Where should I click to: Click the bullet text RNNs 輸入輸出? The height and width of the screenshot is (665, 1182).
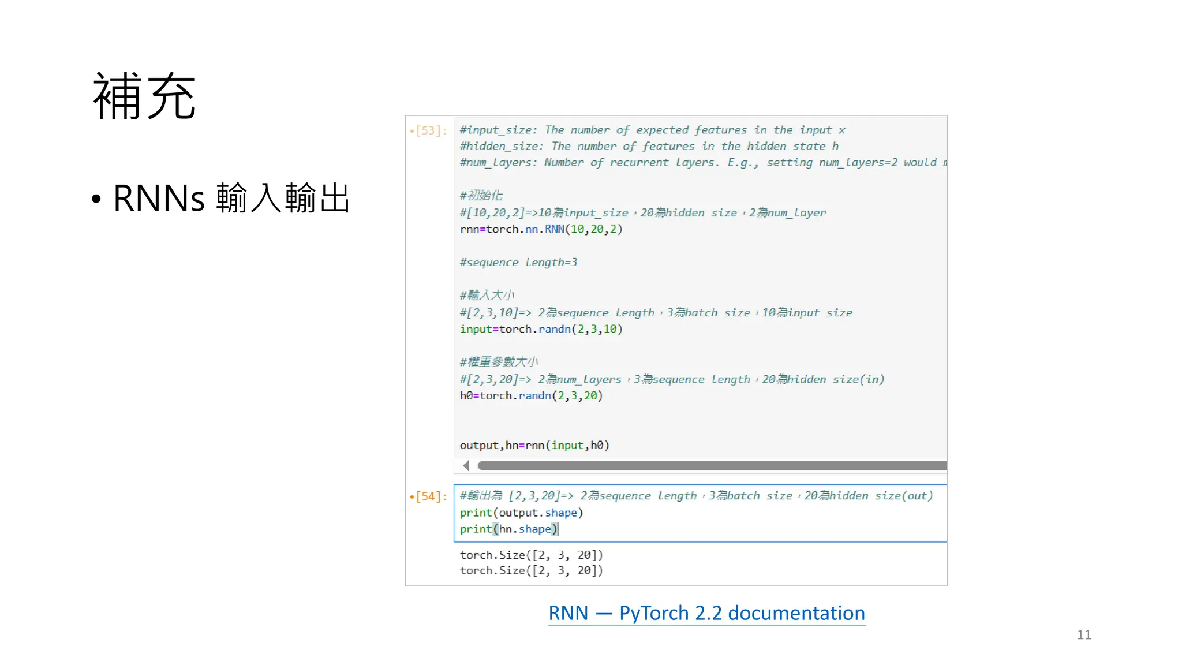[x=231, y=198]
